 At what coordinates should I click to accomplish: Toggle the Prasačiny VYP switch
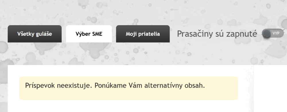(273, 34)
